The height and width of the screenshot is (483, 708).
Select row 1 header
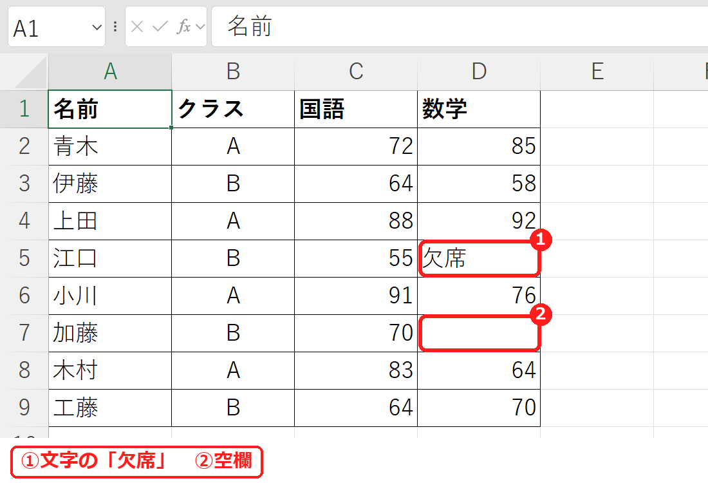pyautogui.click(x=24, y=109)
